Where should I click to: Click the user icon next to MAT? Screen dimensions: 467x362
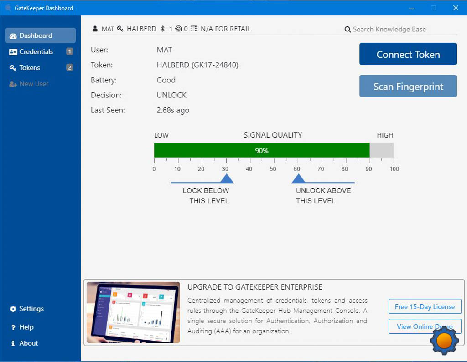coord(95,29)
